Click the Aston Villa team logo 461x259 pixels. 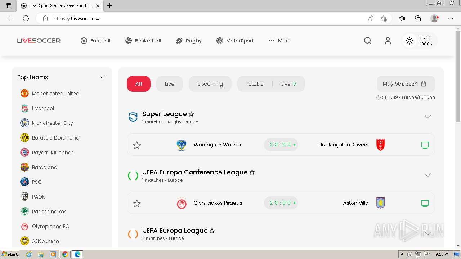point(380,203)
